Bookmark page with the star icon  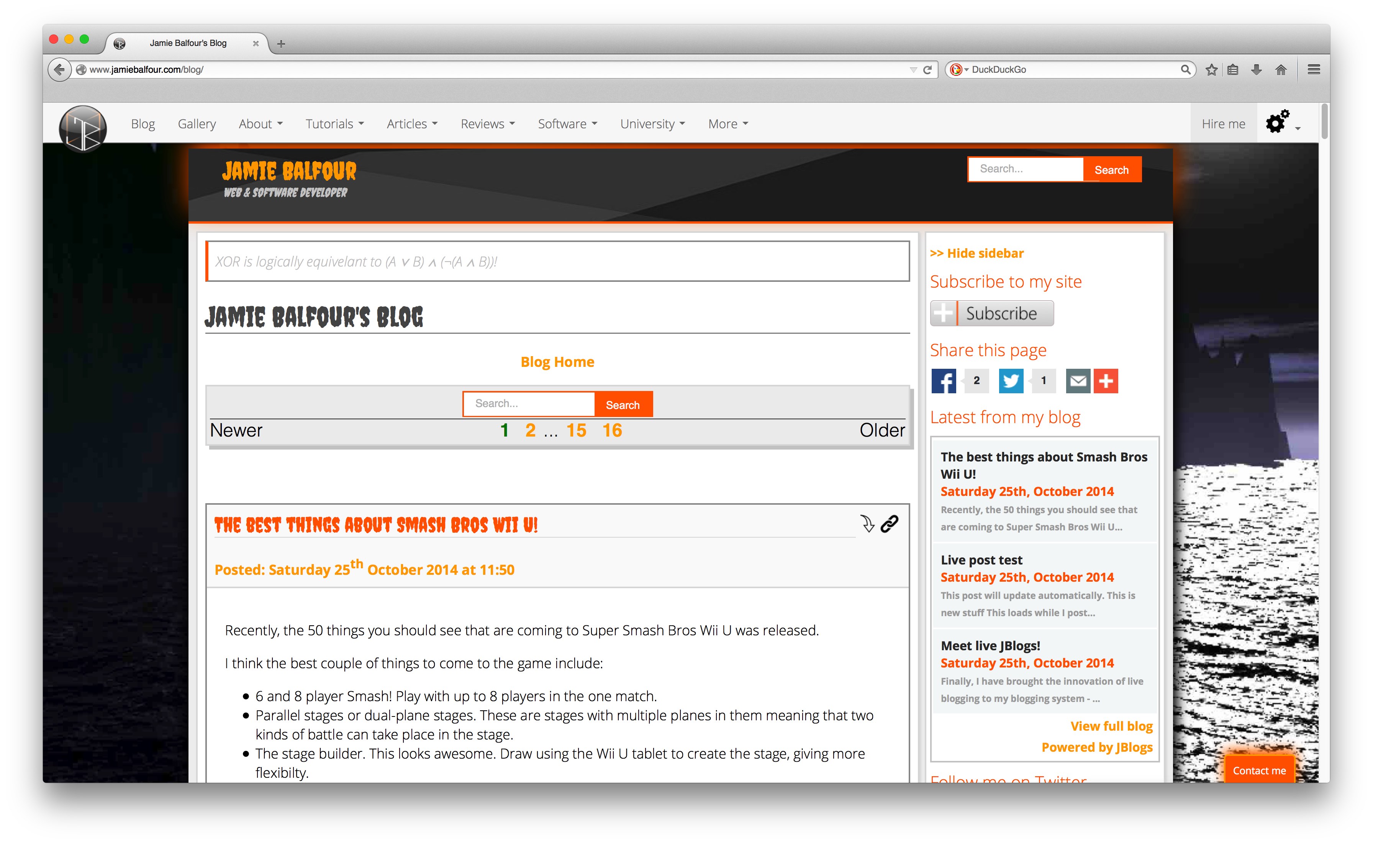tap(1211, 70)
